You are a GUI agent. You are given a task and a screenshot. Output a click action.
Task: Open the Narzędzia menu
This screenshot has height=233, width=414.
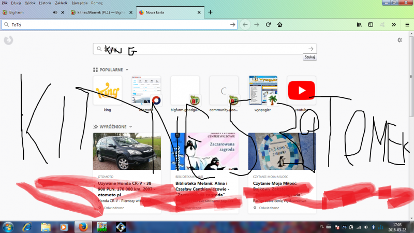coord(80,3)
